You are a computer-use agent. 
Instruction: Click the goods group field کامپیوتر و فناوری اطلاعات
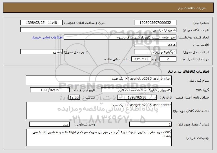(136, 90)
